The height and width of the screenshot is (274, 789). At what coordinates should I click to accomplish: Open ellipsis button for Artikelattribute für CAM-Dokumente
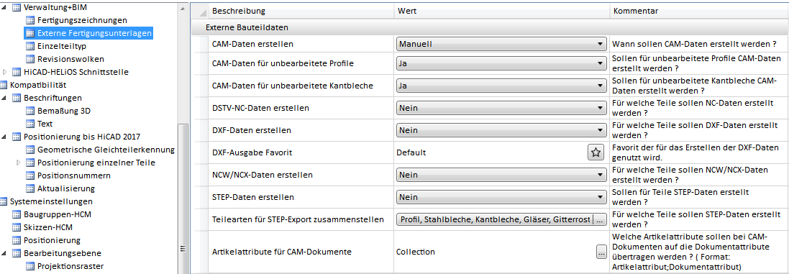(x=601, y=252)
